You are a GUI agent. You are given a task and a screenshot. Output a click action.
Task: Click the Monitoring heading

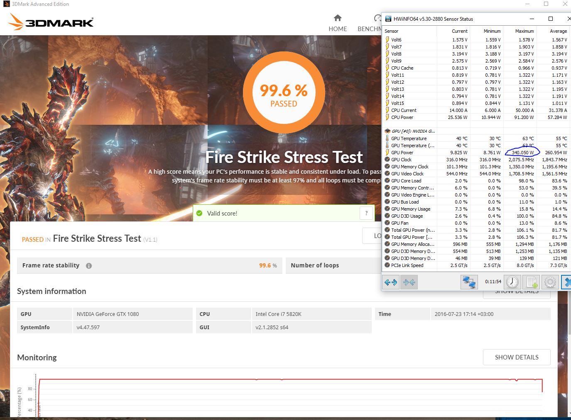[37, 358]
